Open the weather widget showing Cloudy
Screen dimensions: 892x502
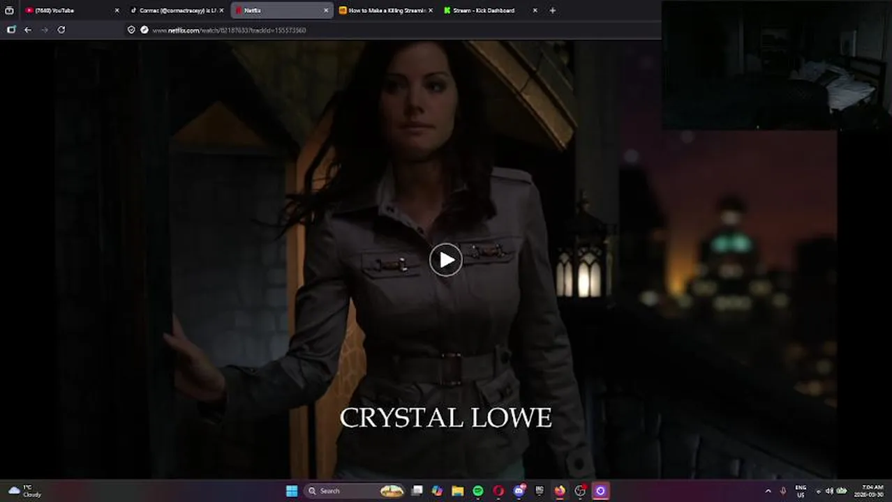coord(24,491)
